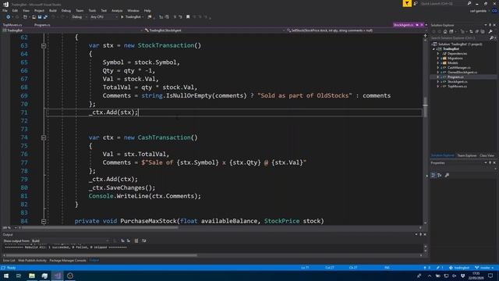This screenshot has height=281, width=499.
Task: Select CashManager.cs in Solution Explorer
Action: coord(459,68)
